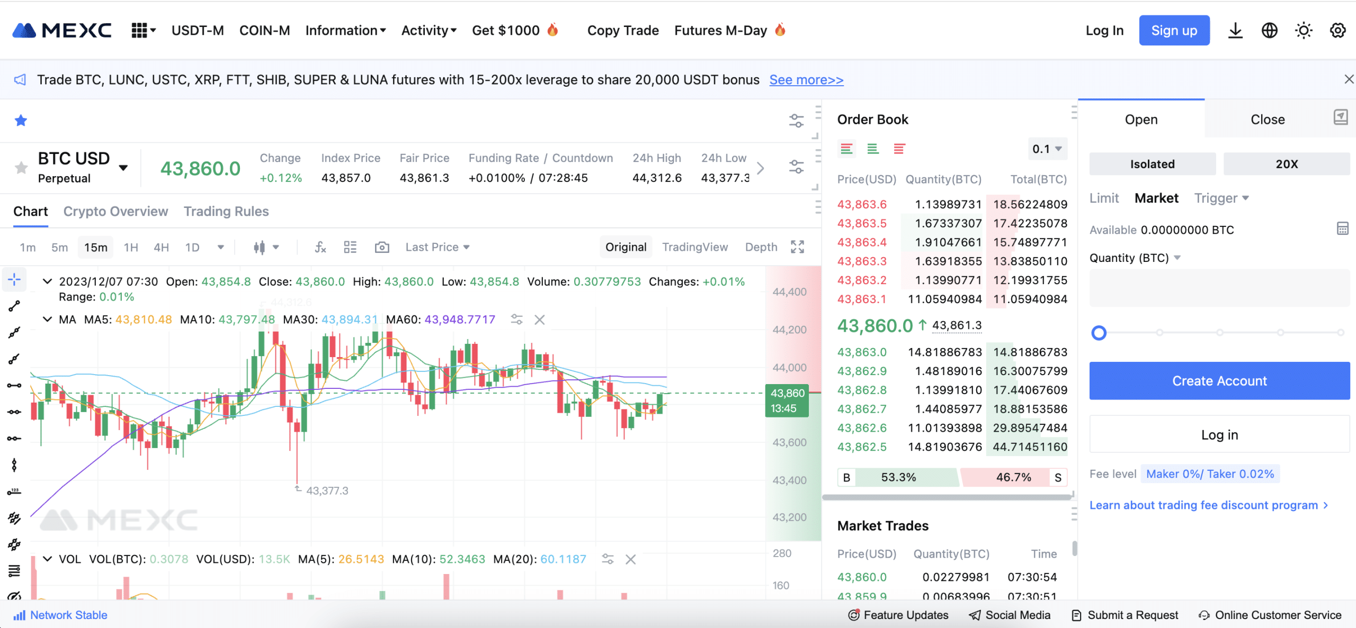
Task: Open the apps grid menu icon
Action: click(x=143, y=31)
